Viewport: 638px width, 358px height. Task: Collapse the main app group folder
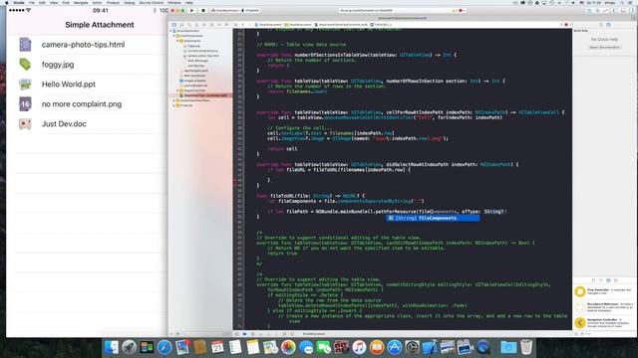tap(173, 36)
